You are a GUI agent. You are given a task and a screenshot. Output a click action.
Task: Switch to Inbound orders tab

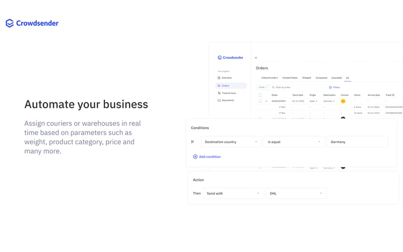pyautogui.click(x=270, y=78)
